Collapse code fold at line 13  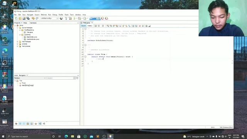point(86,57)
